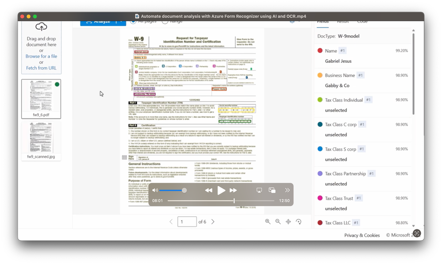The image size is (442, 264).
Task: Click the blue Tax Class S corp dot
Action: [320, 149]
